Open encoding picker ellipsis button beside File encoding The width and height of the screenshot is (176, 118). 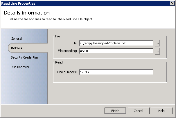pos(157,51)
